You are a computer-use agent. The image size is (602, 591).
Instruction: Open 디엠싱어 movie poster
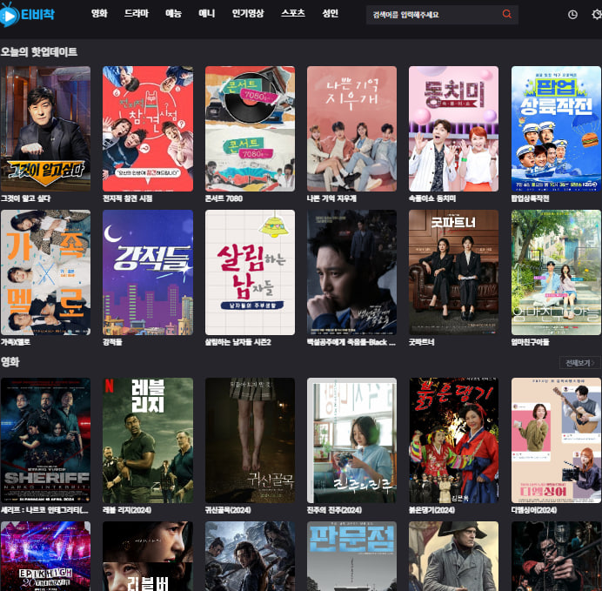coord(556,440)
